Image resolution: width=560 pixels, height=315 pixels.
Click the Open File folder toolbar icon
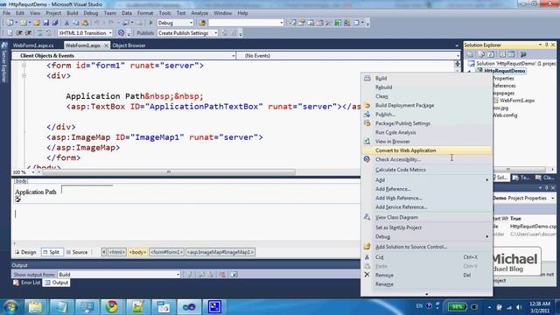click(x=37, y=23)
